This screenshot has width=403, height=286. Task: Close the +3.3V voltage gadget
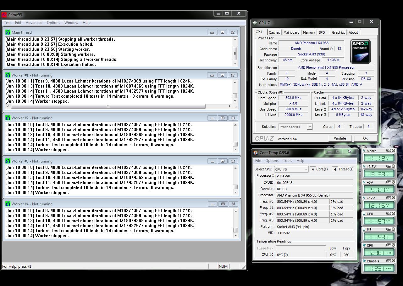393,166
